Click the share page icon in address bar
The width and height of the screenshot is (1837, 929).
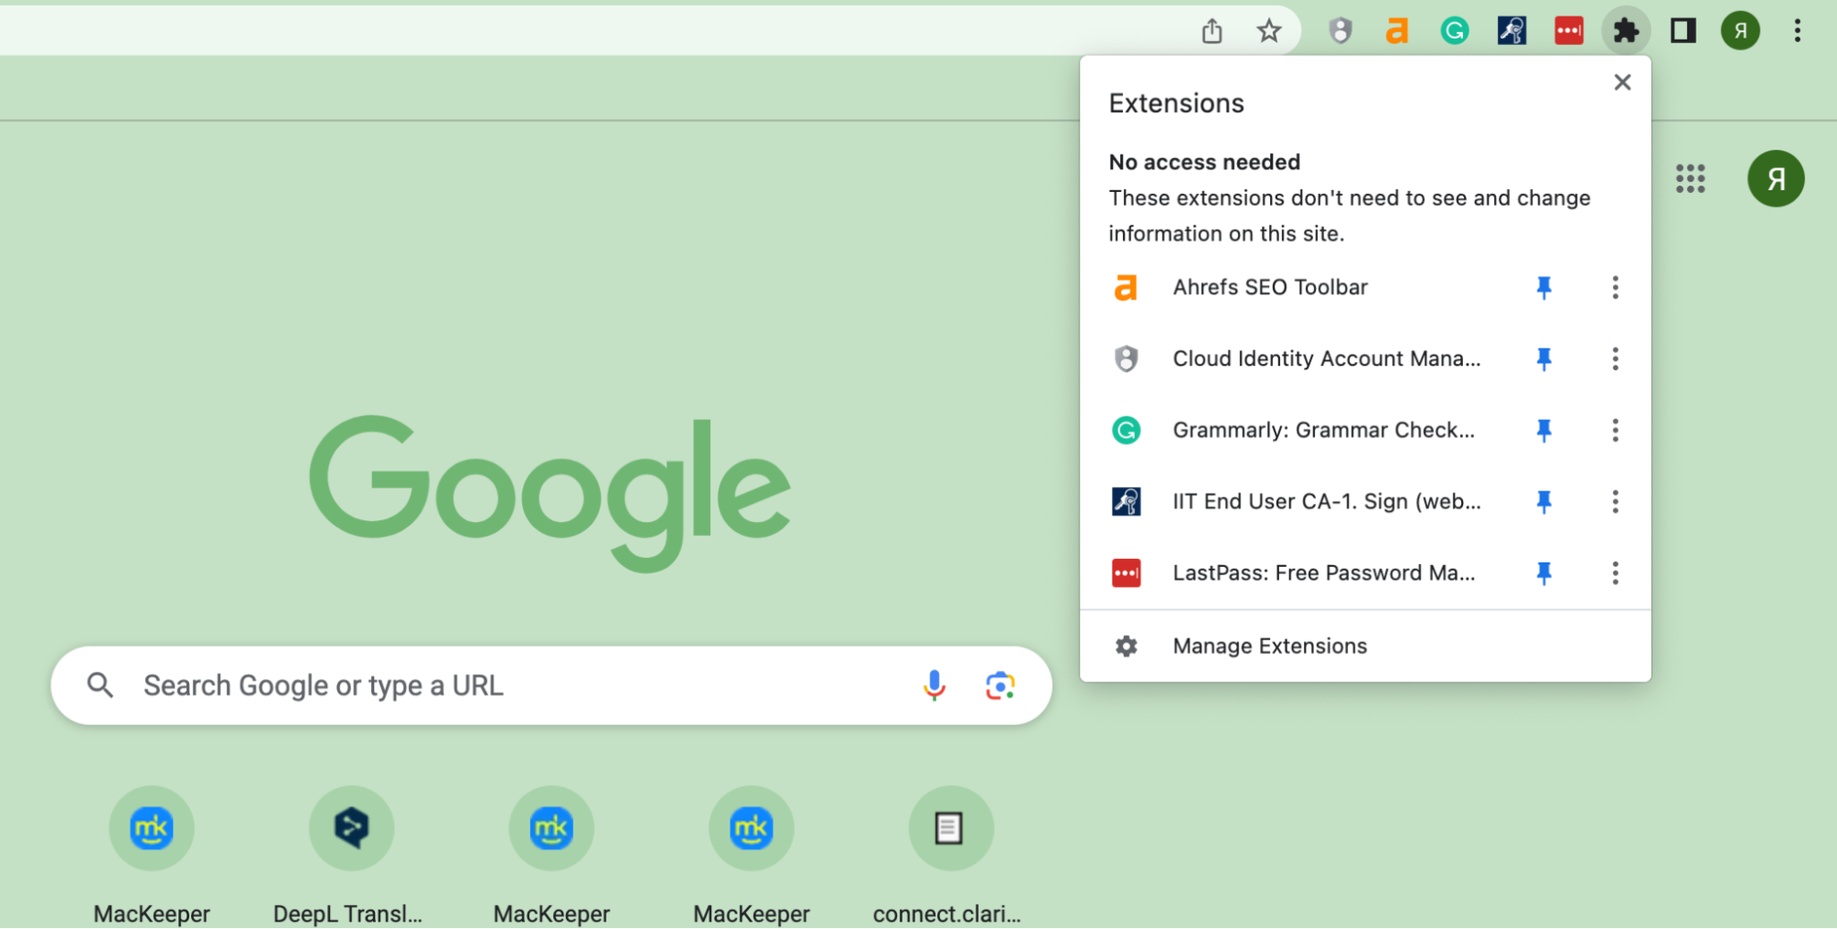point(1212,31)
